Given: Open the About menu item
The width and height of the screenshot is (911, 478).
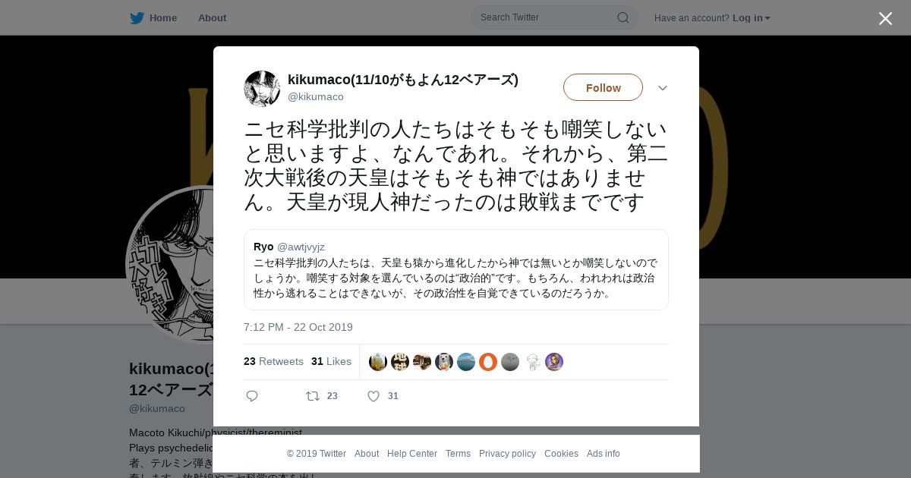Looking at the screenshot, I should click(x=212, y=18).
